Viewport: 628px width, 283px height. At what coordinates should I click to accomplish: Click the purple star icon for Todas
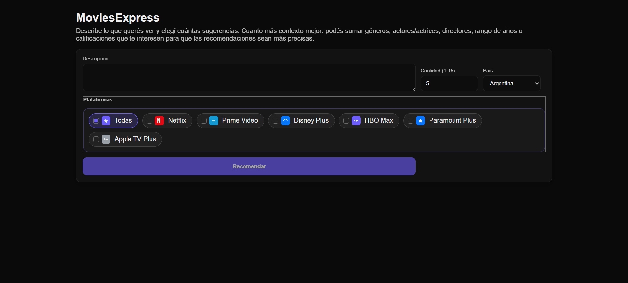(x=106, y=121)
